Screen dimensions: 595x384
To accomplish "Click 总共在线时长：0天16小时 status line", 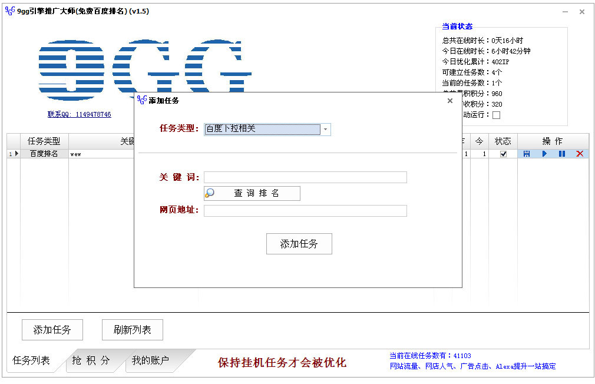I will [x=482, y=40].
